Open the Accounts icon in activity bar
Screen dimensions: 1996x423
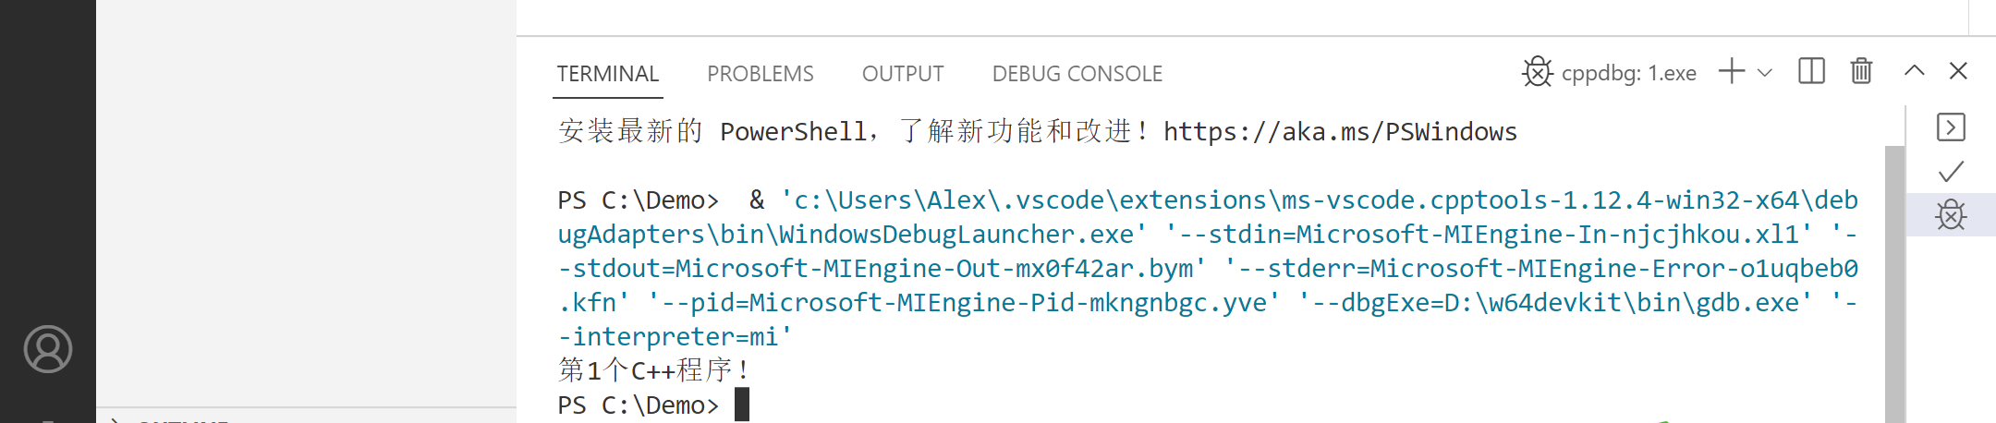pyautogui.click(x=48, y=349)
